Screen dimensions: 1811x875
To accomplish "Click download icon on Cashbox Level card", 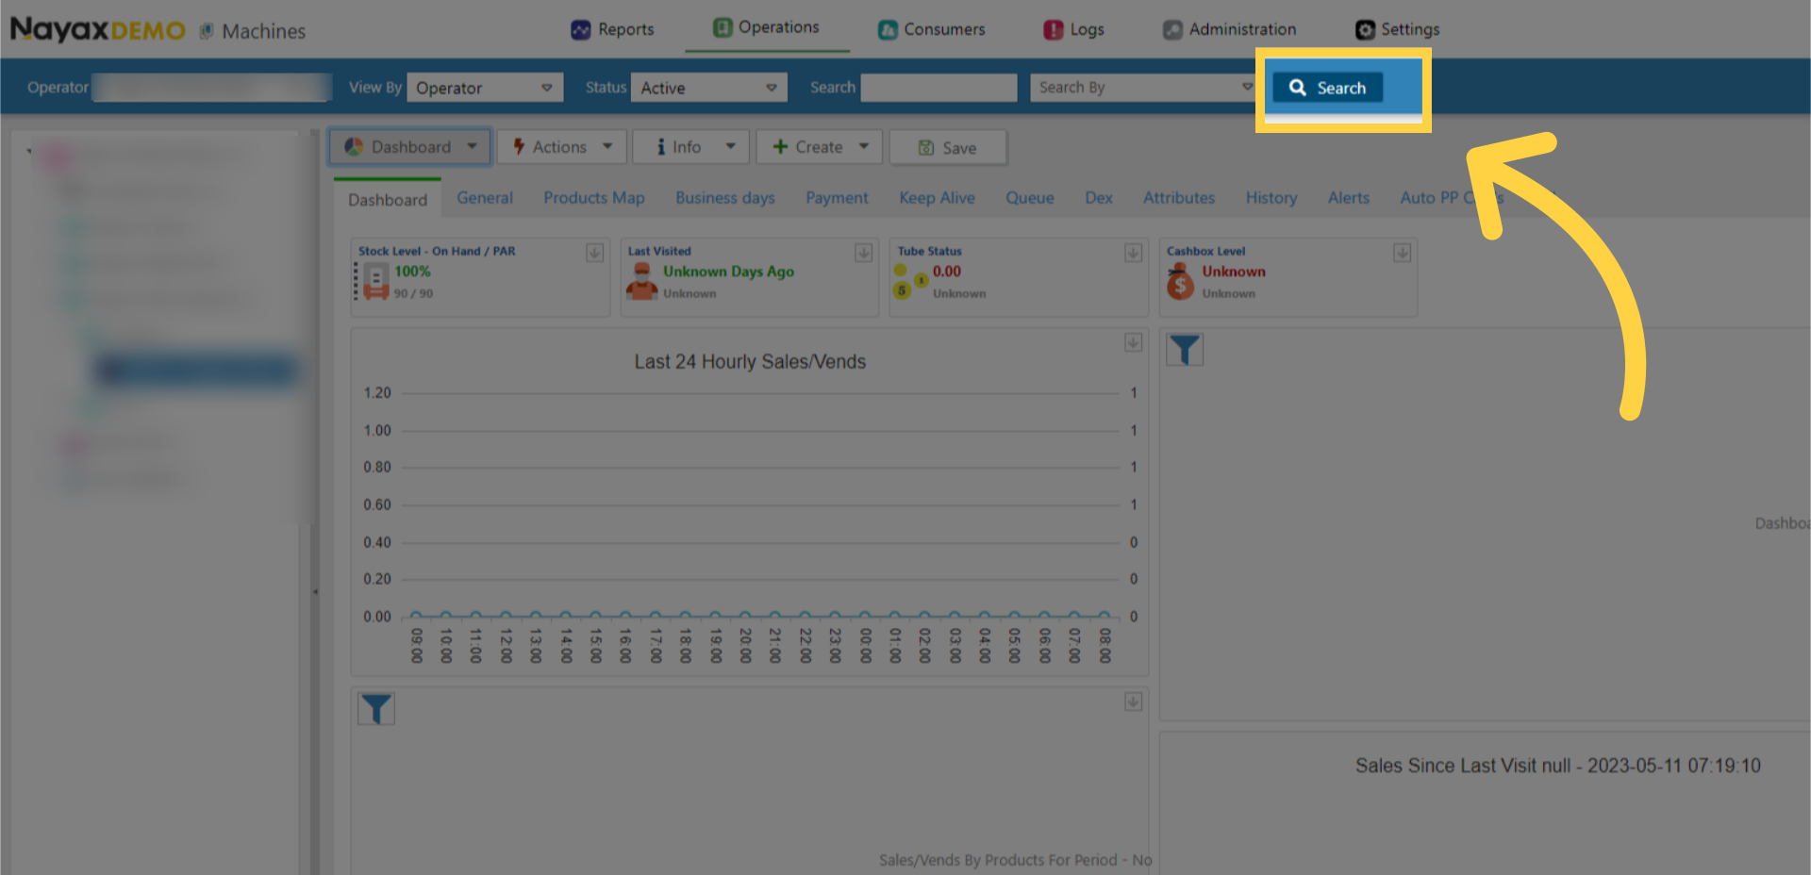I will (1403, 253).
